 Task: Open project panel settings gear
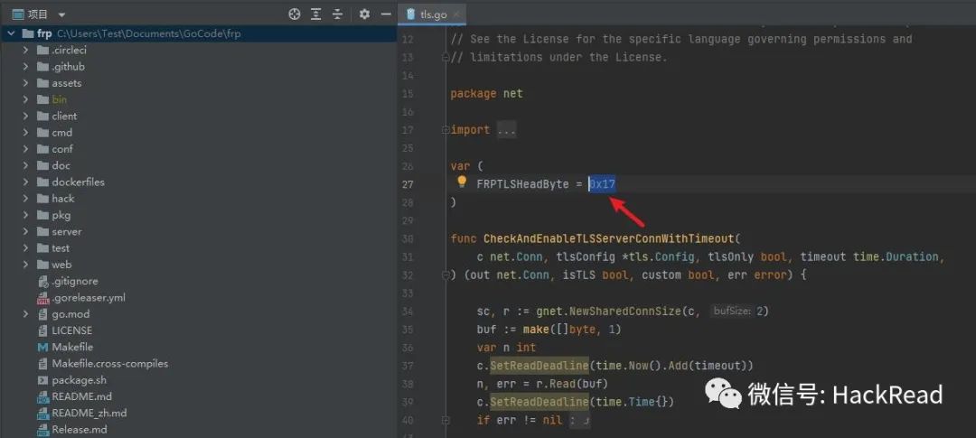[x=364, y=14]
